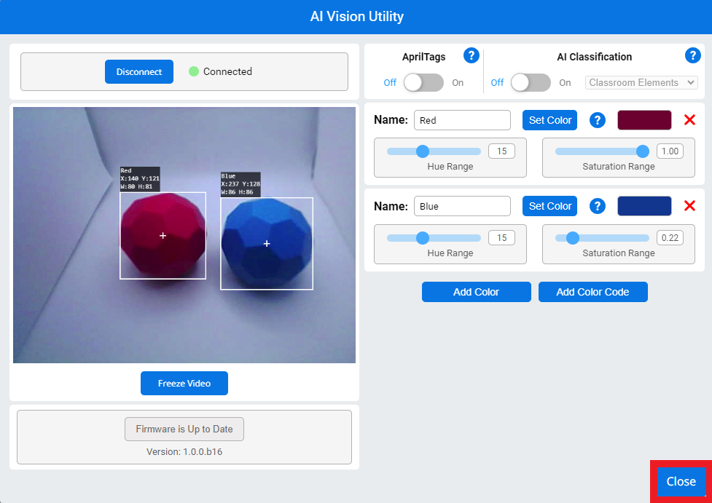Image resolution: width=712 pixels, height=503 pixels.
Task: Open the Classroom Elements dropdown
Action: pyautogui.click(x=641, y=82)
